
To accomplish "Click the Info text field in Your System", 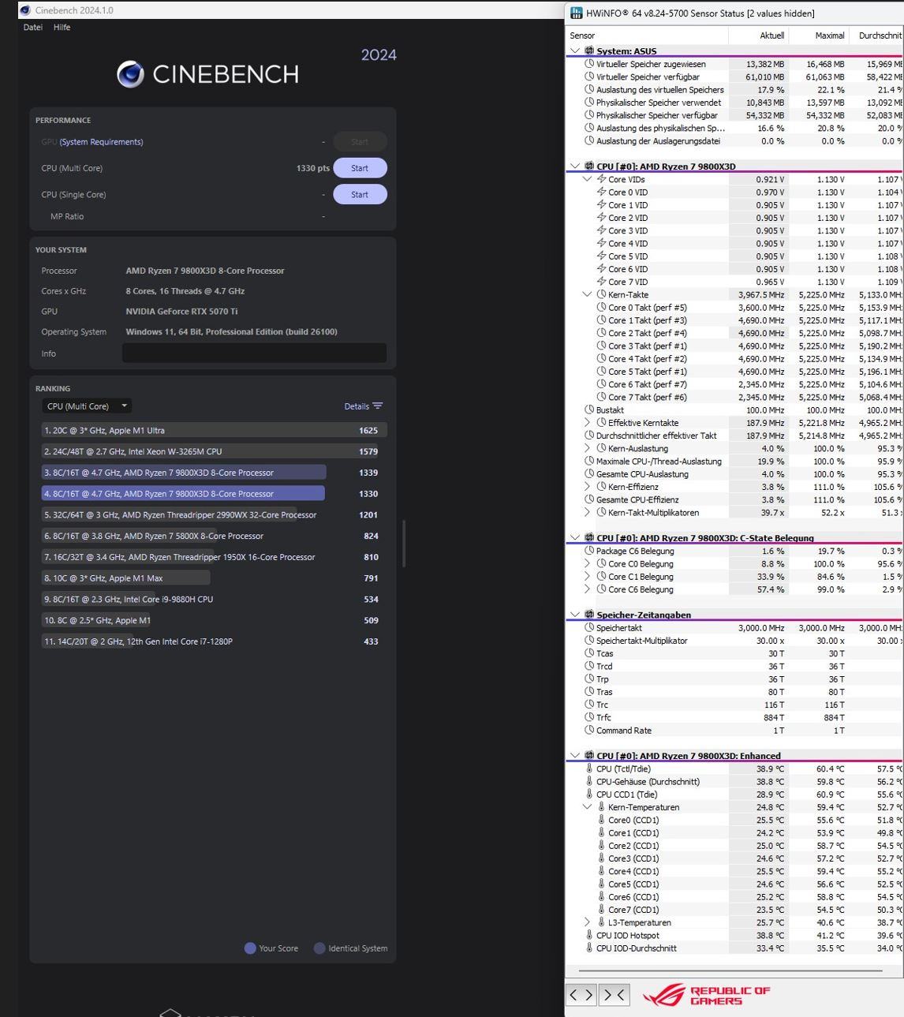I will tap(254, 353).
